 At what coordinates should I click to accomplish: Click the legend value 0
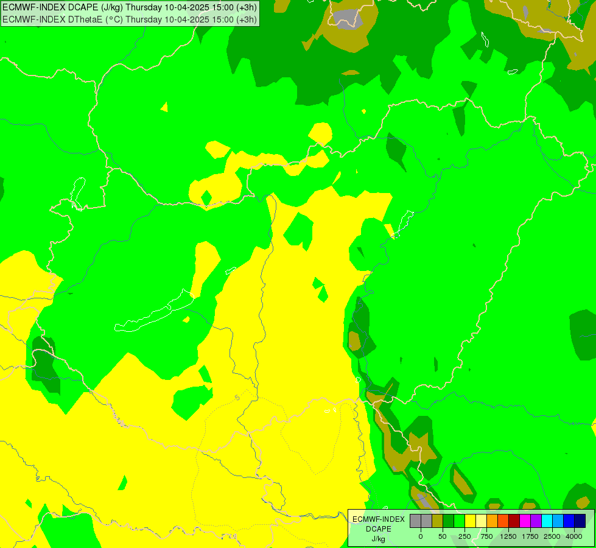pos(421,536)
